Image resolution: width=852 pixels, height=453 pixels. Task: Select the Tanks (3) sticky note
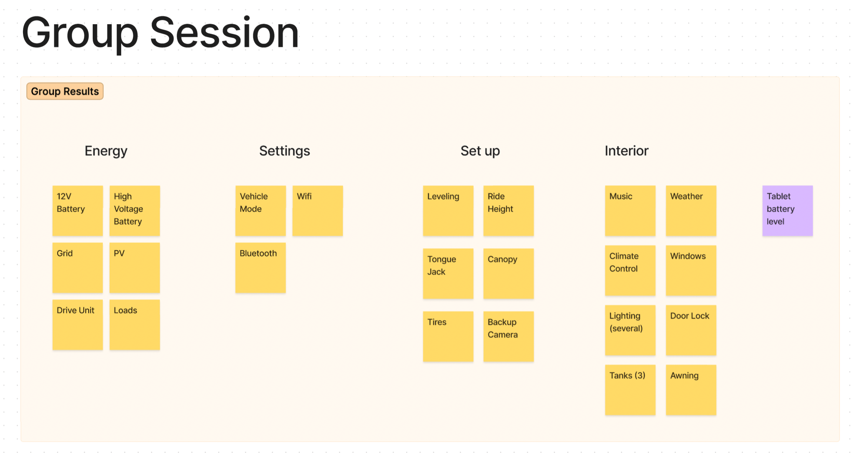tap(630, 390)
